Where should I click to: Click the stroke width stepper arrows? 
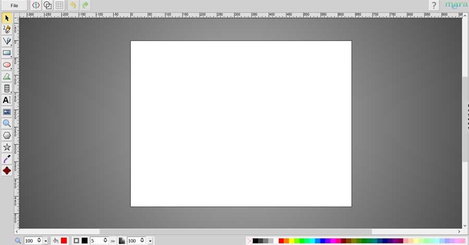pos(105,240)
